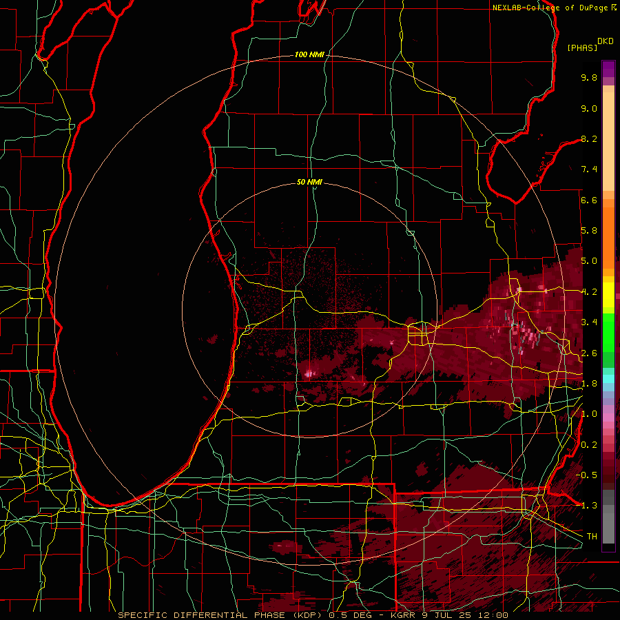
Task: Select the 6.6 value on the color scale
Action: point(589,200)
